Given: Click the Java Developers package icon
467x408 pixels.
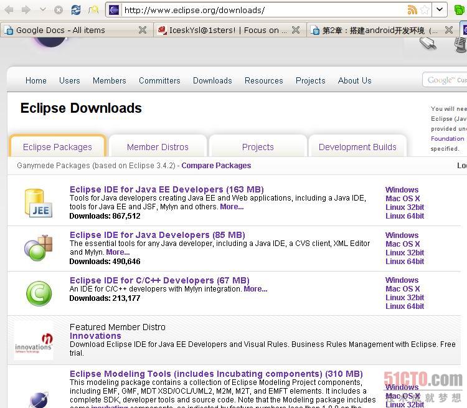Looking at the screenshot, I should tap(39, 248).
